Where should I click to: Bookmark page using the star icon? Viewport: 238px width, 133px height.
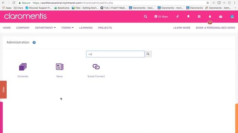(208, 3)
